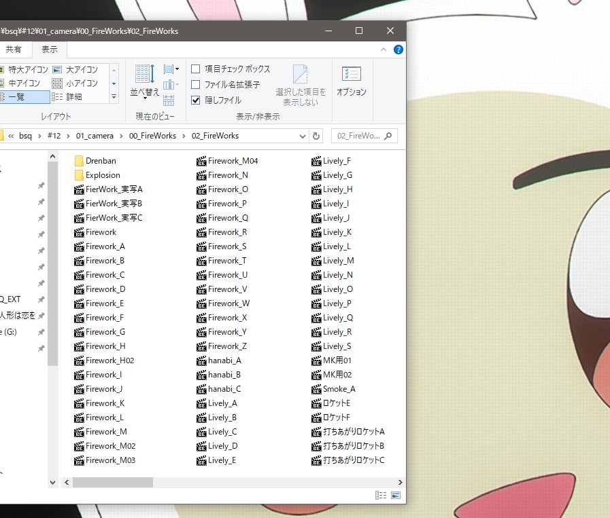Click navigation pane scroll up arrow
Screen dimensions: 610x518
(x=53, y=157)
